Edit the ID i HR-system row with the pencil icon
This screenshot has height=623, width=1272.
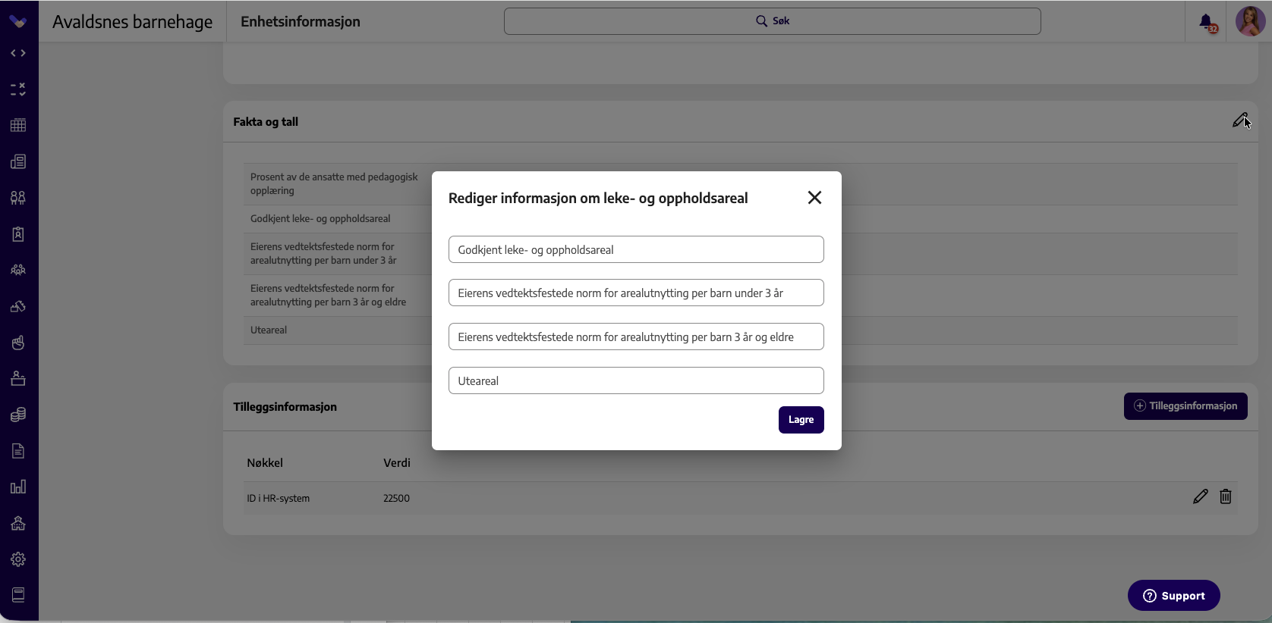[1200, 496]
